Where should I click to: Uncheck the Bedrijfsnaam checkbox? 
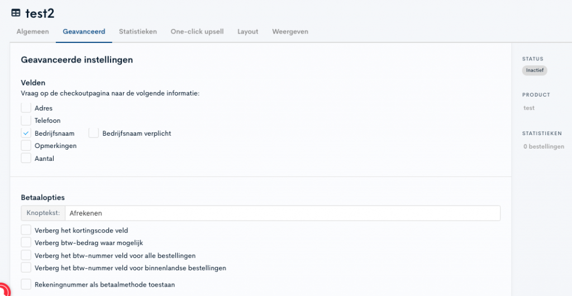coord(26,133)
